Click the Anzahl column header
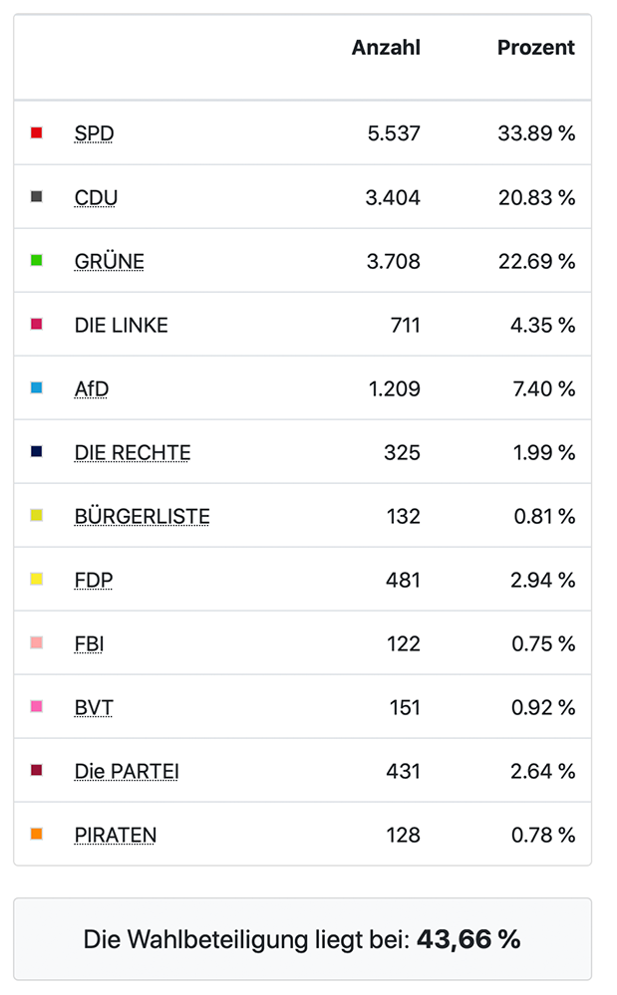The image size is (617, 995). [x=386, y=48]
